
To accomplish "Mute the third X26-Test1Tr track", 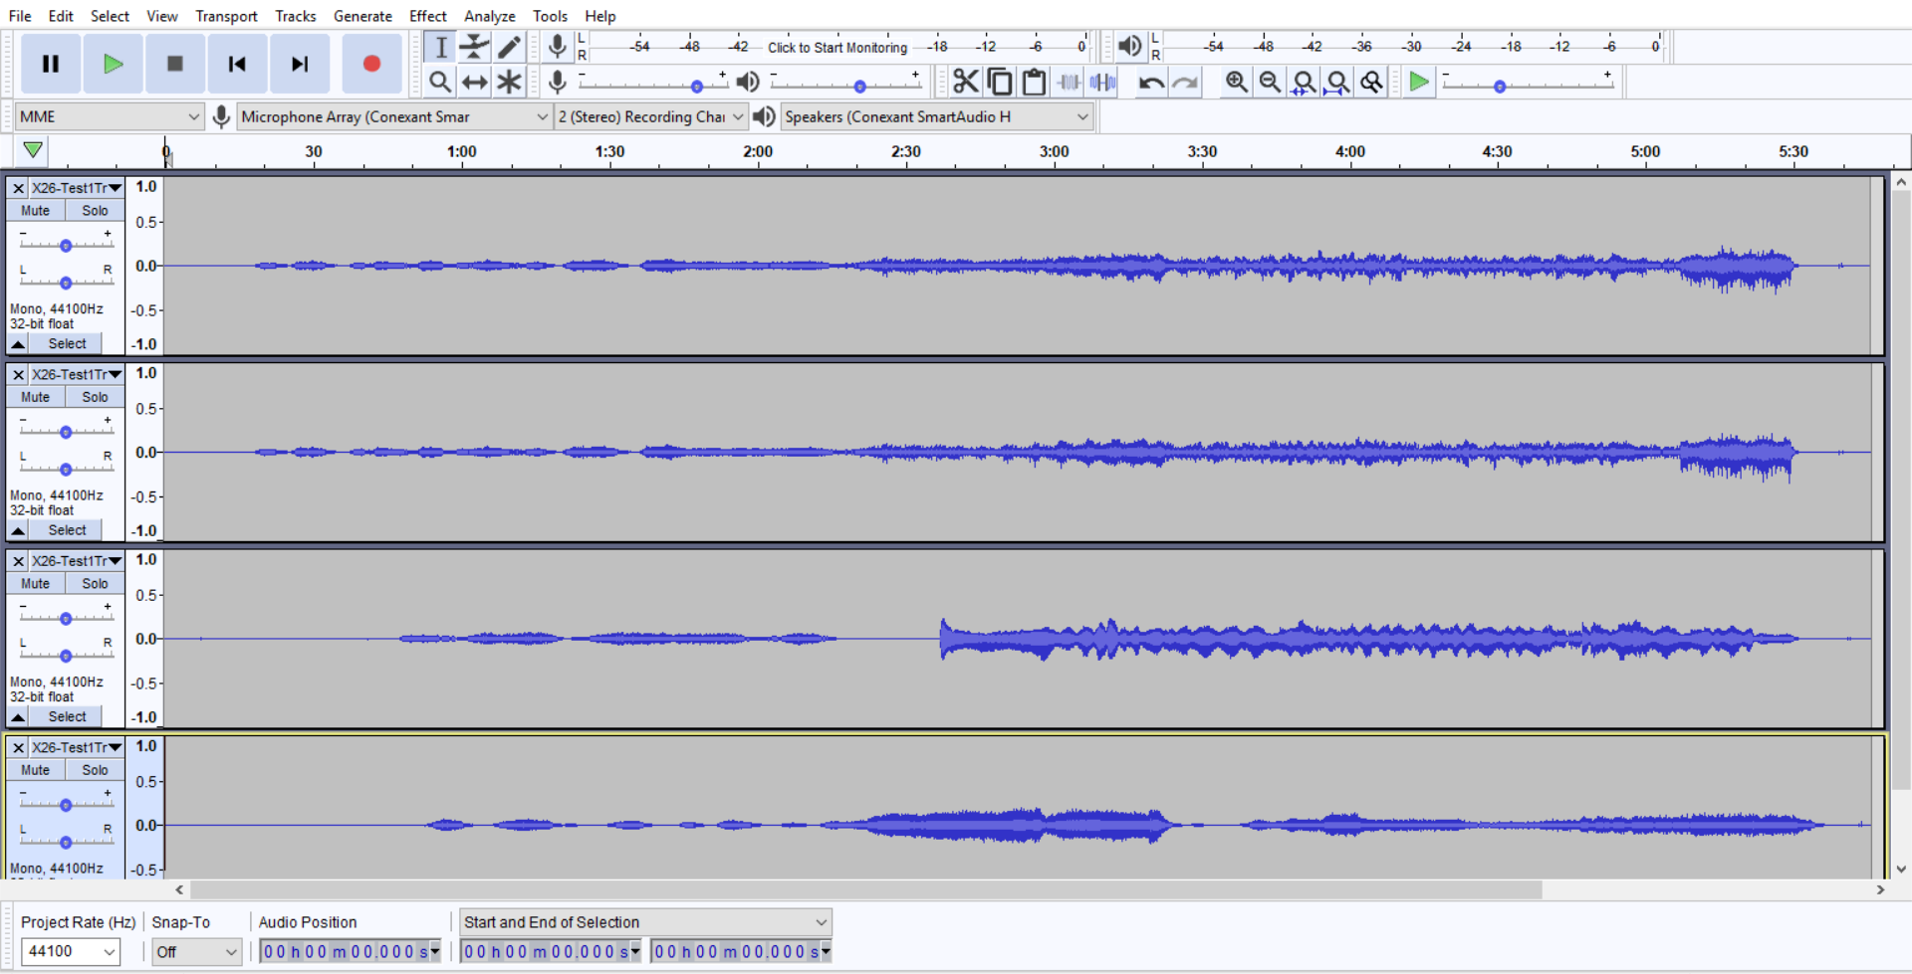I will click(x=36, y=583).
